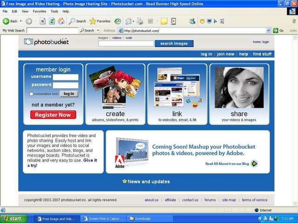298x223 pixels.
Task: Click the green Go arrow button
Action: tap(275, 30)
